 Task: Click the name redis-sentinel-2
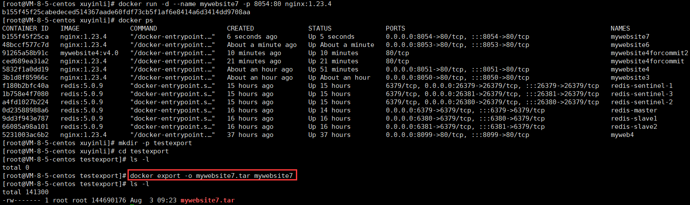642,102
